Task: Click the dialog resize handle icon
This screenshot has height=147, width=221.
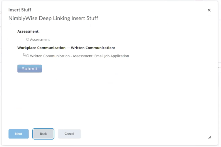Action: point(210,137)
